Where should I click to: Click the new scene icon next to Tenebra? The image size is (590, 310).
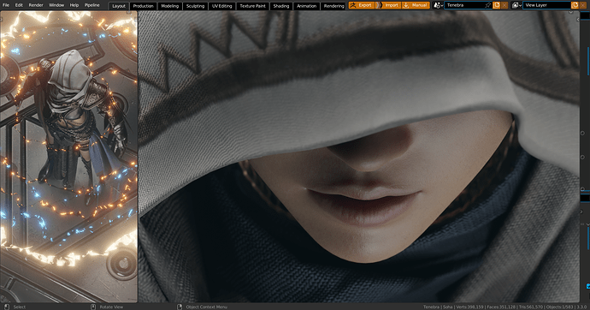click(496, 5)
